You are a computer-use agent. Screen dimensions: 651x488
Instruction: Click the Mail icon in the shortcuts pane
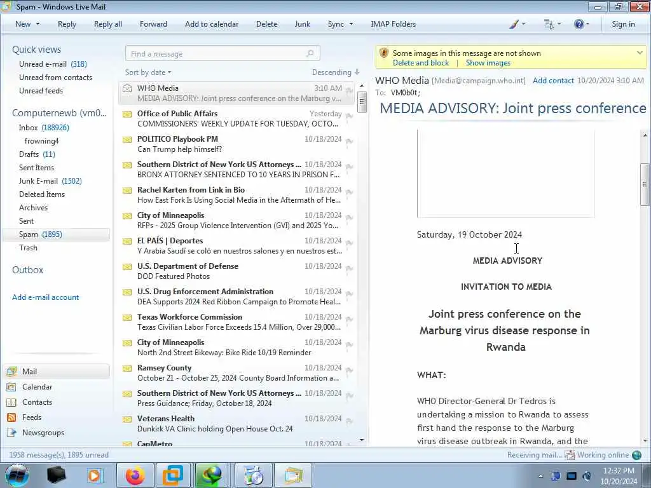[11, 371]
